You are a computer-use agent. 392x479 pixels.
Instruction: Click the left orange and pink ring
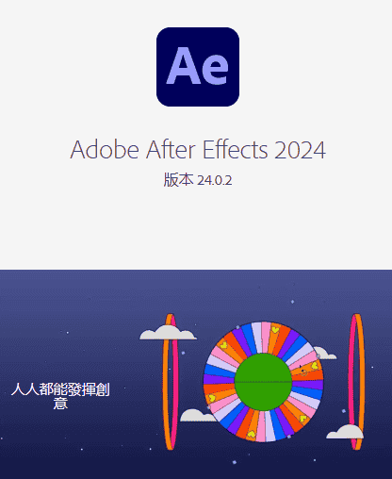171,382
